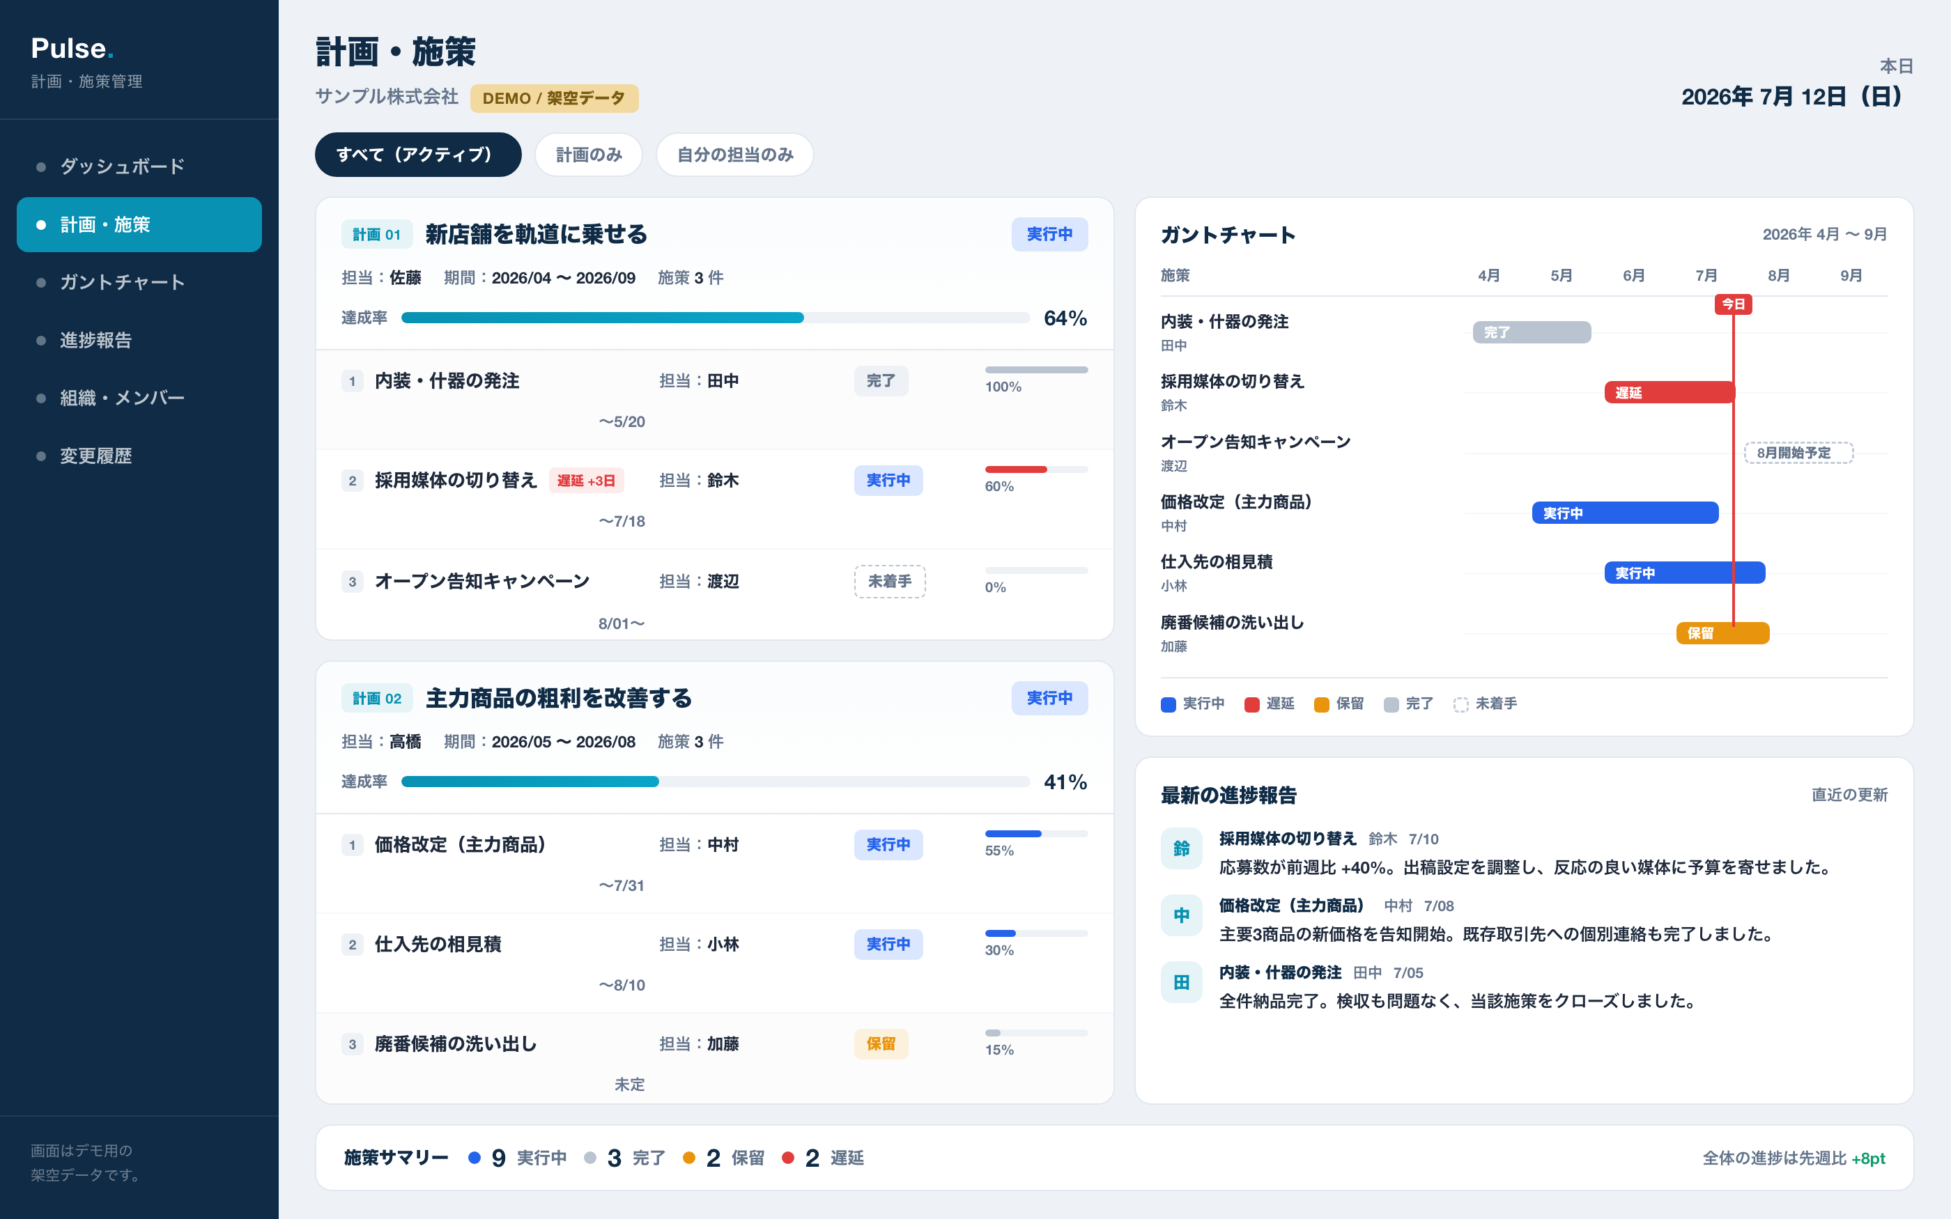Switch filter to 計画のみ
1951x1219 pixels.
(589, 155)
